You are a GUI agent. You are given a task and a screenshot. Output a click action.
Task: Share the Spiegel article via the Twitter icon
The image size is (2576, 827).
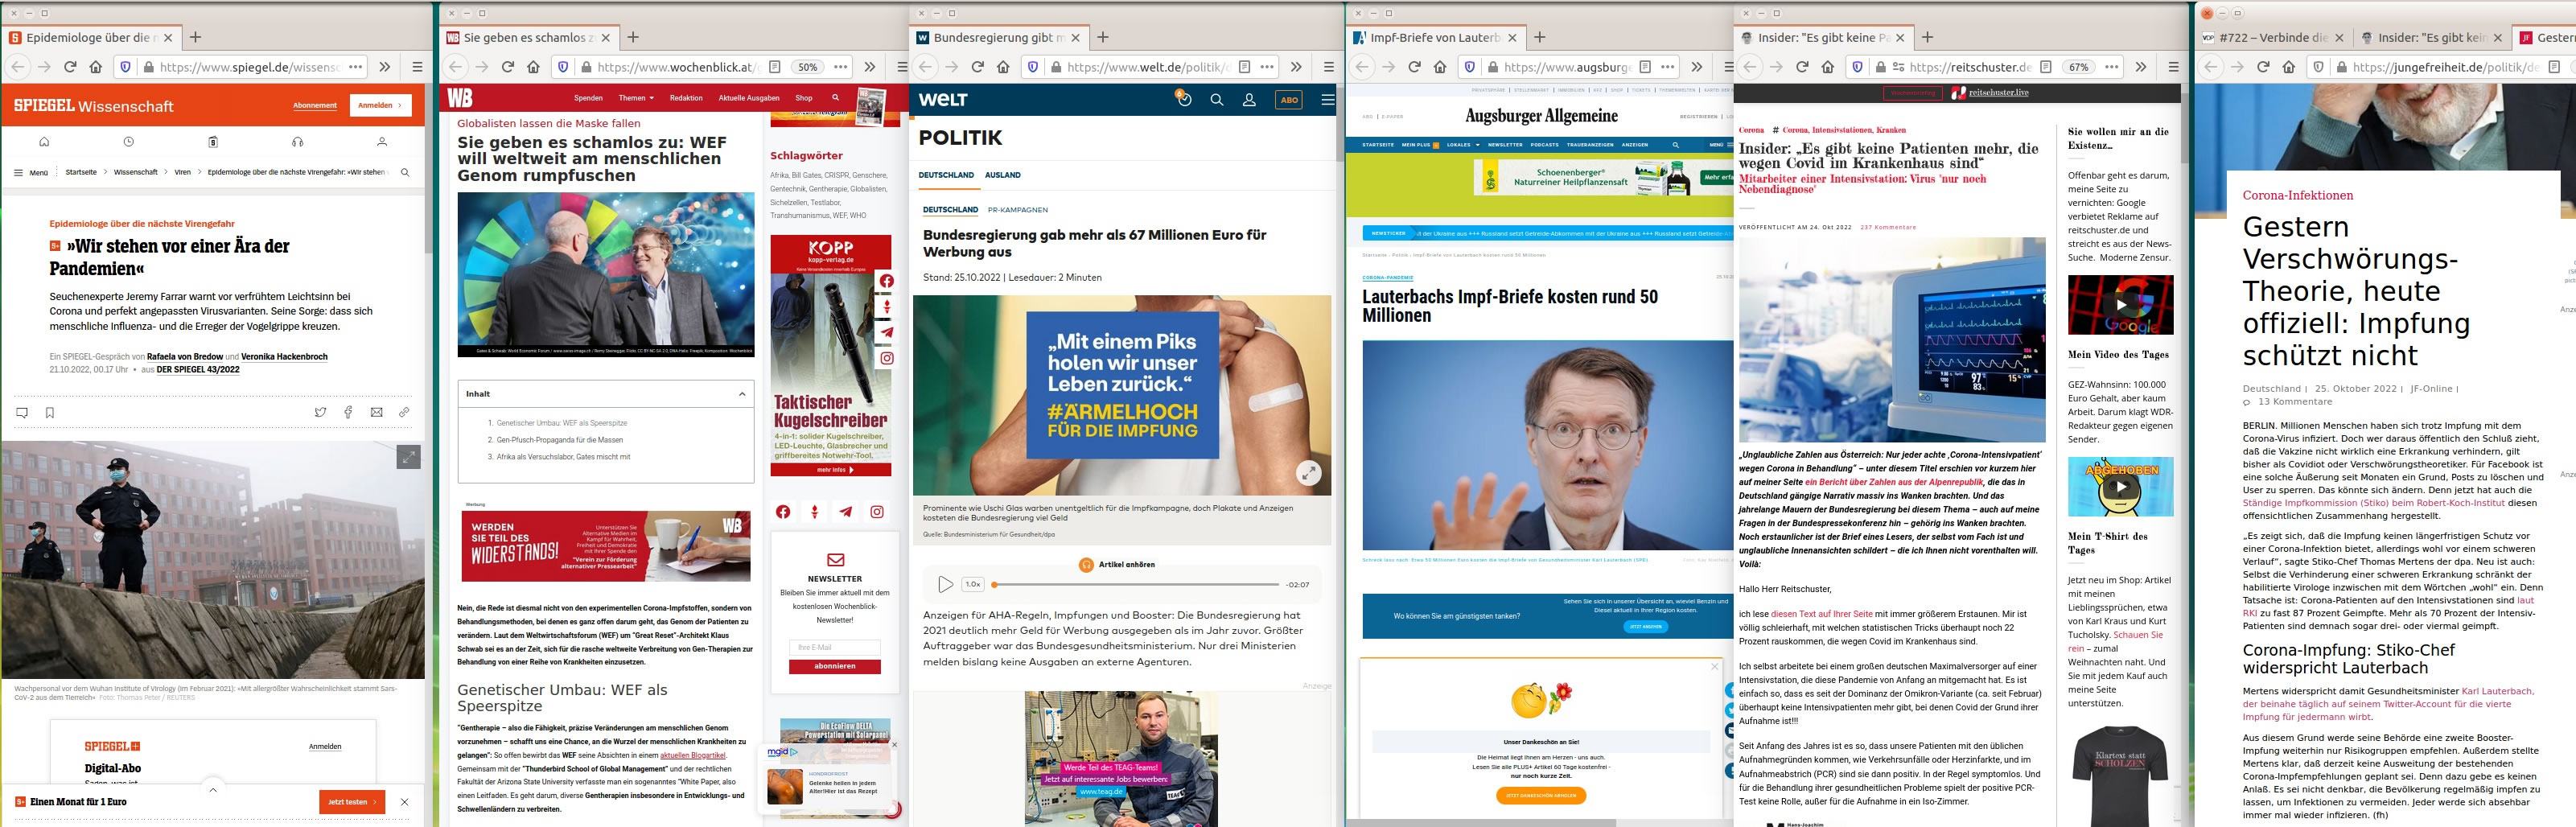pyautogui.click(x=320, y=412)
